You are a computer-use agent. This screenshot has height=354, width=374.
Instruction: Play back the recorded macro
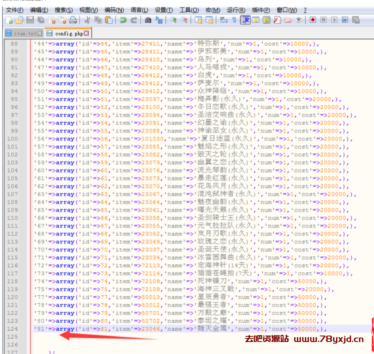(x=334, y=20)
